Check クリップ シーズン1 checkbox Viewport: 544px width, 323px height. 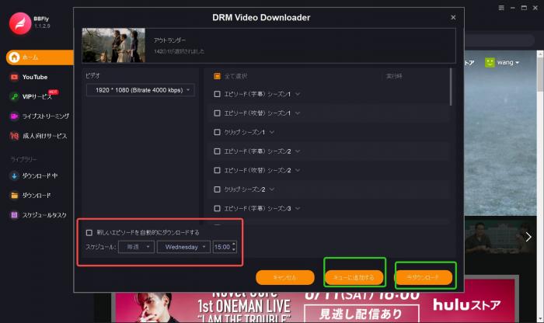(x=217, y=132)
